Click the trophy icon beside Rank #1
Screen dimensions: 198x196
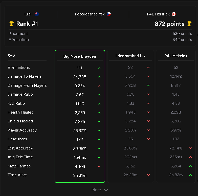point(11,24)
